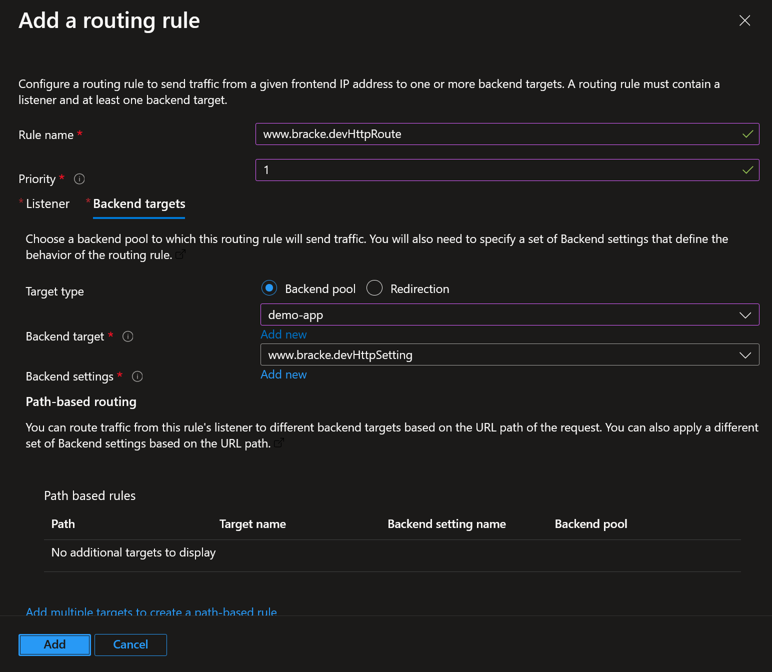
Task: Click into the Priority input field
Action: (x=500, y=170)
